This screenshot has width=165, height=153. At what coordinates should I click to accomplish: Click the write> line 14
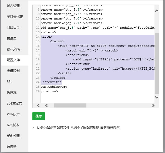[46, 37]
